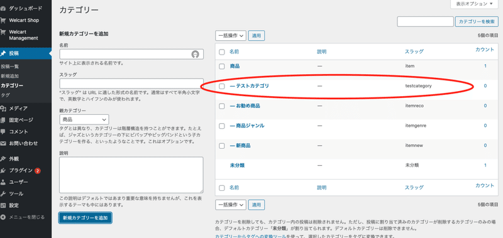Click the envelope icon beside お問い合わせ
503x238 pixels.
(x=3, y=144)
